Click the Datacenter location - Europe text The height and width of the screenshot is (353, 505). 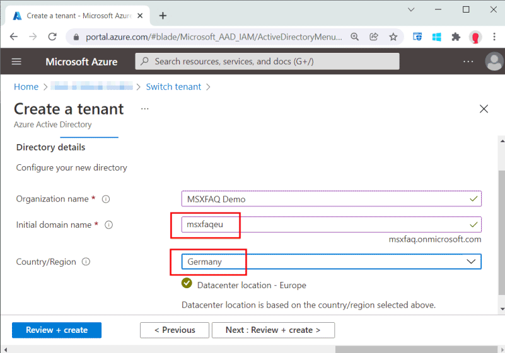point(252,285)
